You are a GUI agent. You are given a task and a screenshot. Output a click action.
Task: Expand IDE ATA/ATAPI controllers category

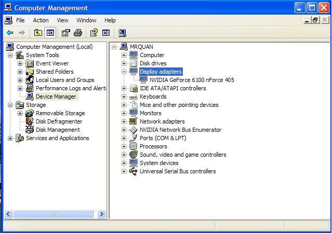124,88
